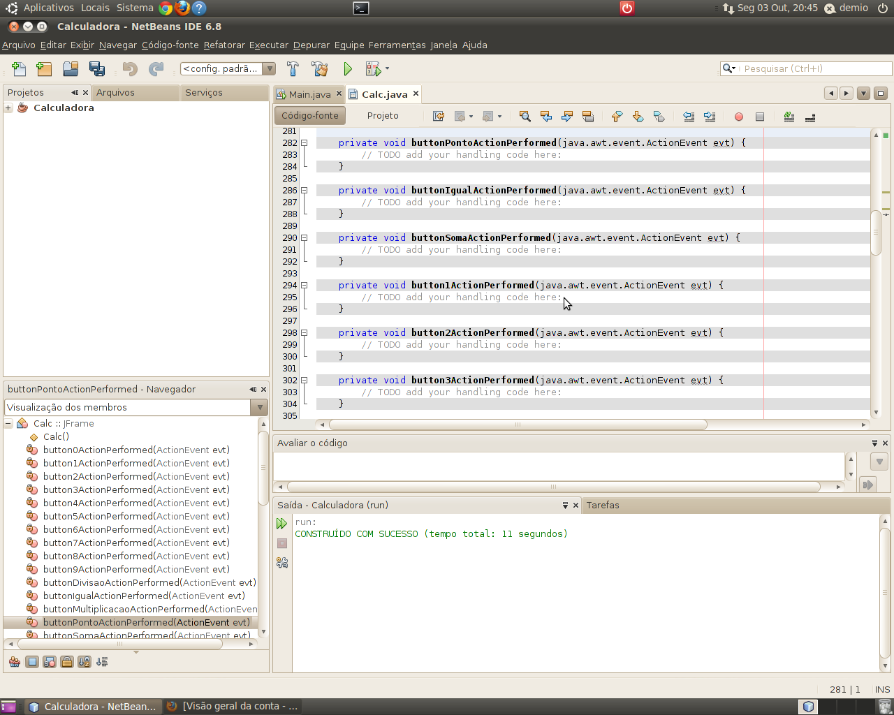Click the editor vertical scrollbar thumb
The width and height of the screenshot is (894, 715).
tap(876, 233)
